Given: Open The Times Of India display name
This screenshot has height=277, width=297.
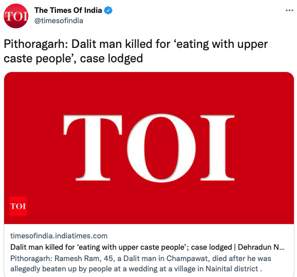Looking at the screenshot, I should 68,10.
